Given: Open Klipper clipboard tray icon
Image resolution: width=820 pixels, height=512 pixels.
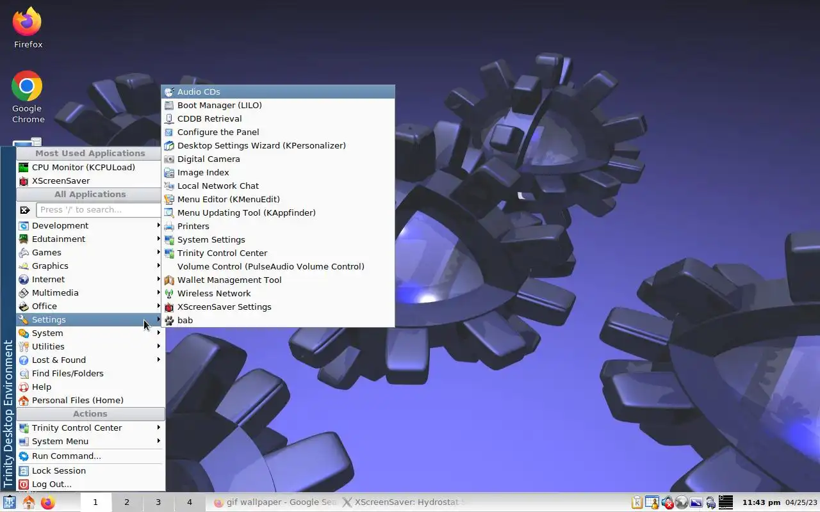Looking at the screenshot, I should (x=637, y=502).
